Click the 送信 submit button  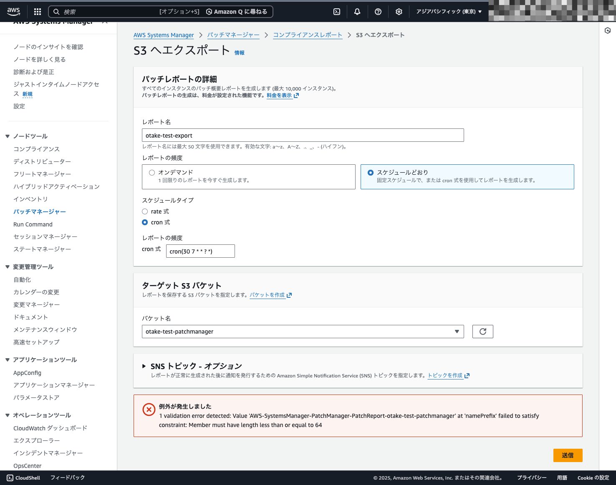(568, 455)
